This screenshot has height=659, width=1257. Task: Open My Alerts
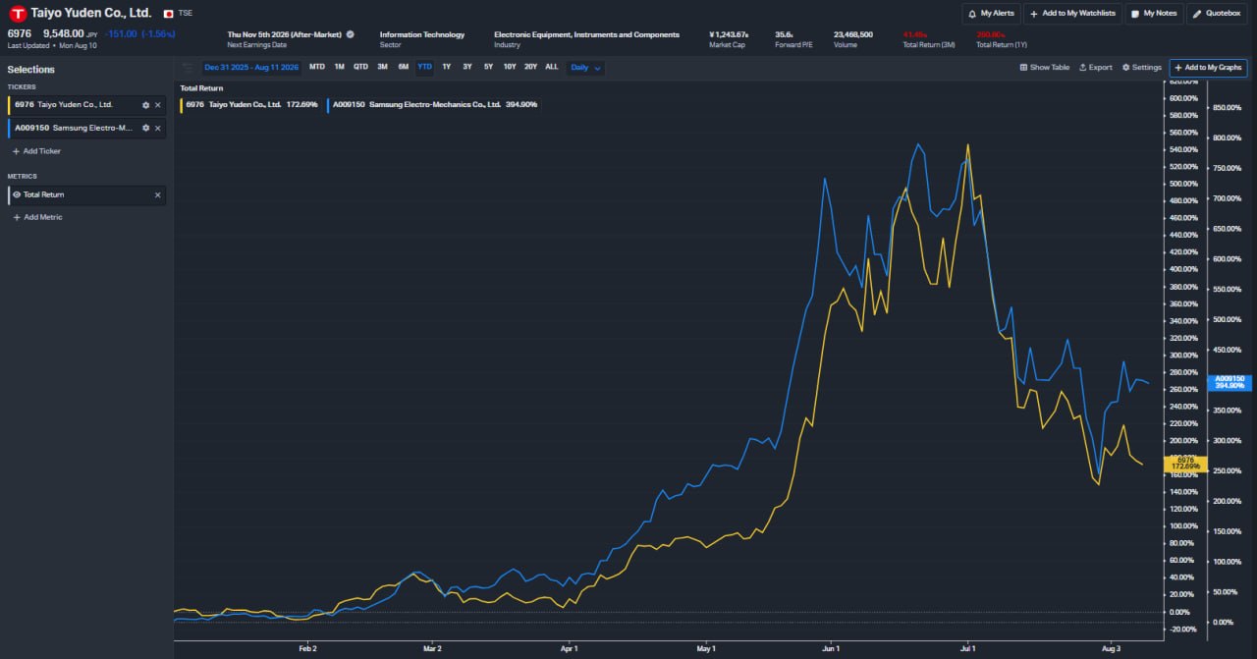point(991,14)
